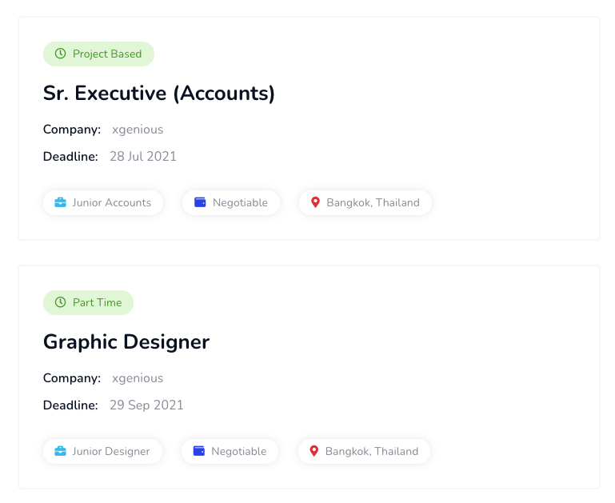Click the Junior Designer category tag
The height and width of the screenshot is (503, 615).
(102, 452)
